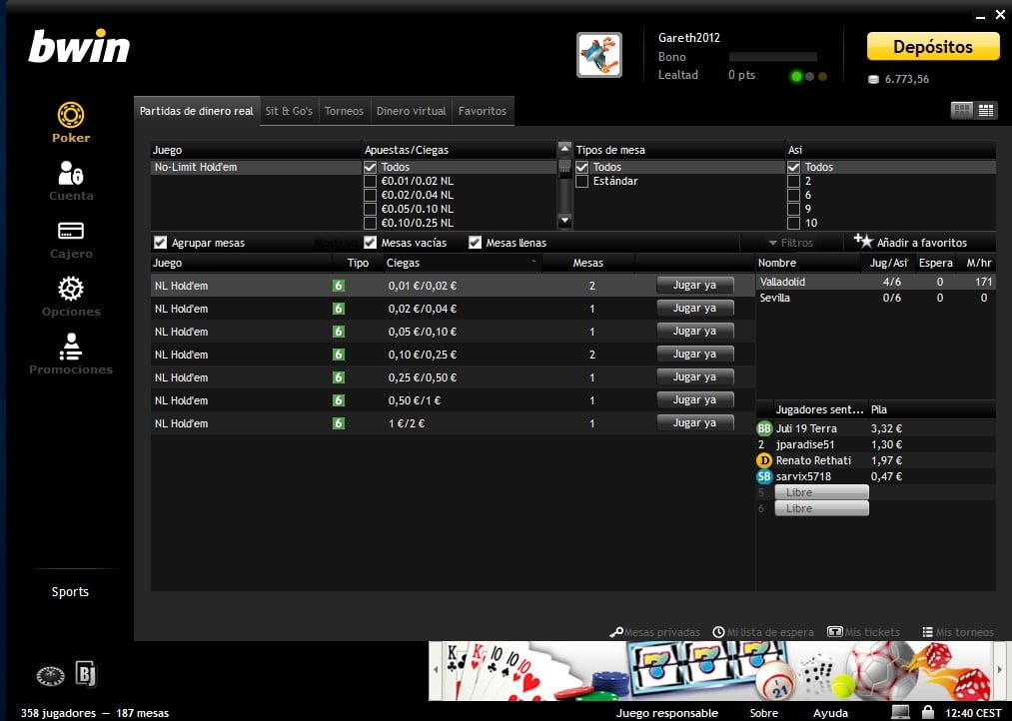1012x721 pixels.
Task: Open the Cuenta account icon
Action: click(70, 173)
